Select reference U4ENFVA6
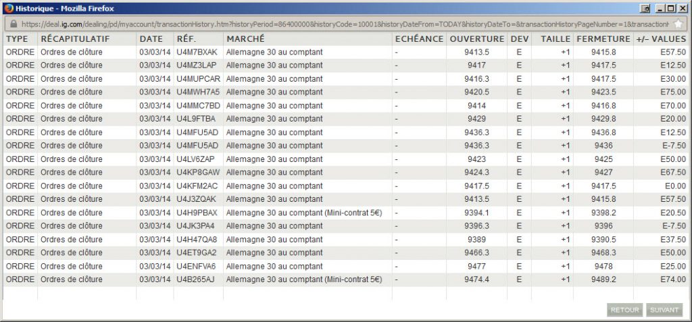 196,267
